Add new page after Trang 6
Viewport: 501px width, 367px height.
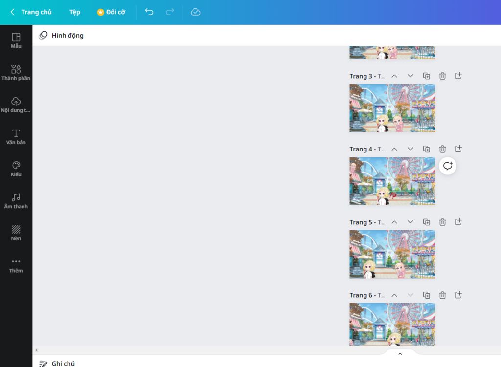point(458,295)
